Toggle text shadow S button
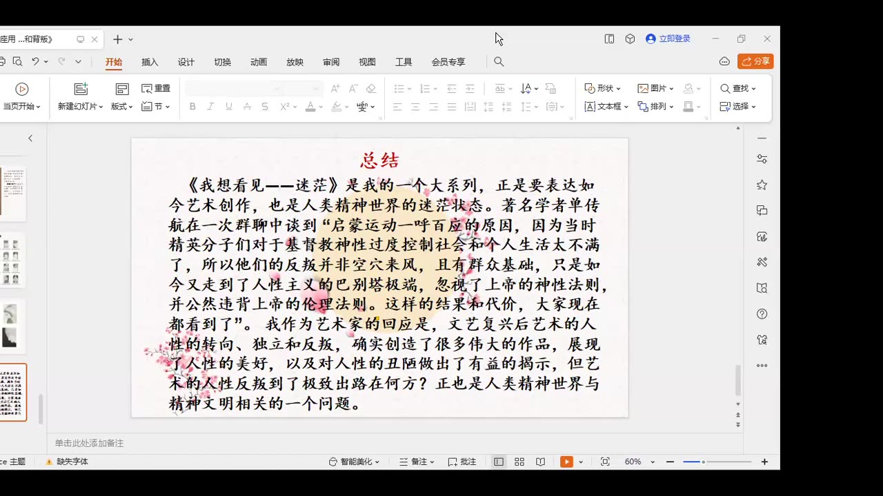Screen dimensions: 883x496 coord(265,107)
